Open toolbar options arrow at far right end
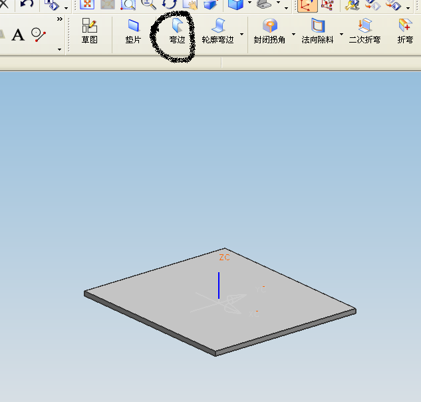This screenshot has width=421, height=402. pos(408,8)
